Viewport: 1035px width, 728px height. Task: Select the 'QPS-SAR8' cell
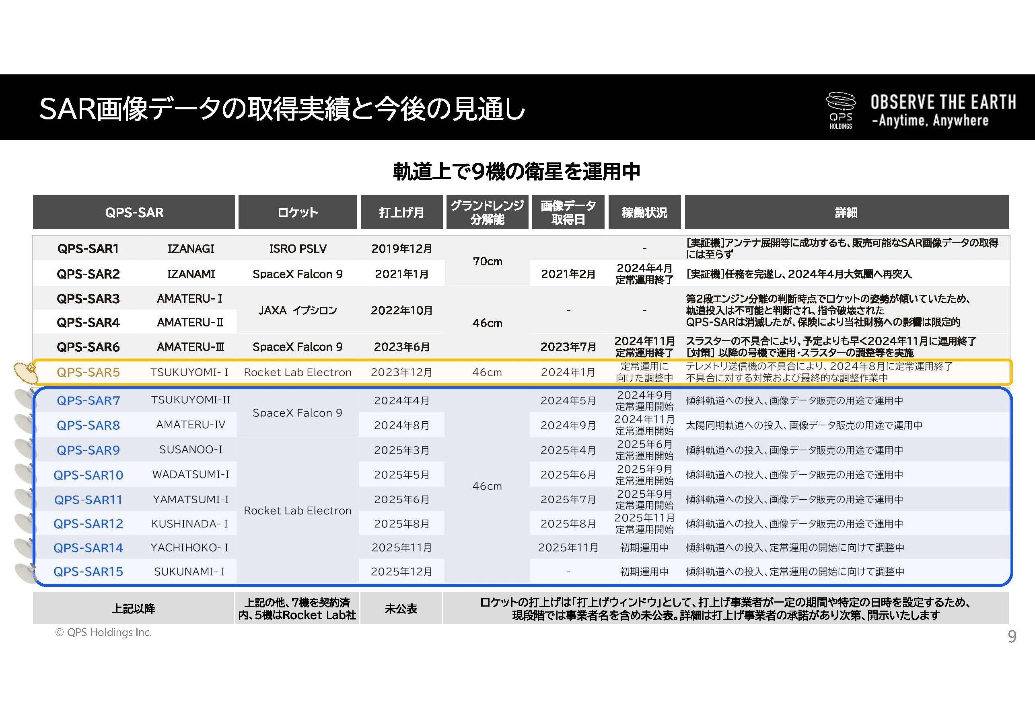(88, 425)
